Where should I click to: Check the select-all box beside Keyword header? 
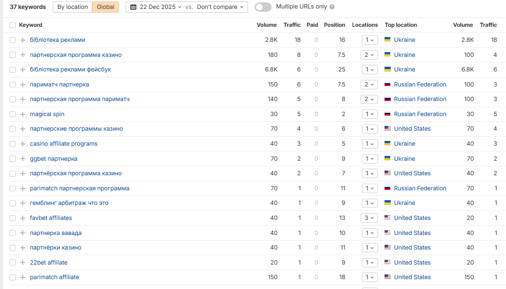click(13, 25)
